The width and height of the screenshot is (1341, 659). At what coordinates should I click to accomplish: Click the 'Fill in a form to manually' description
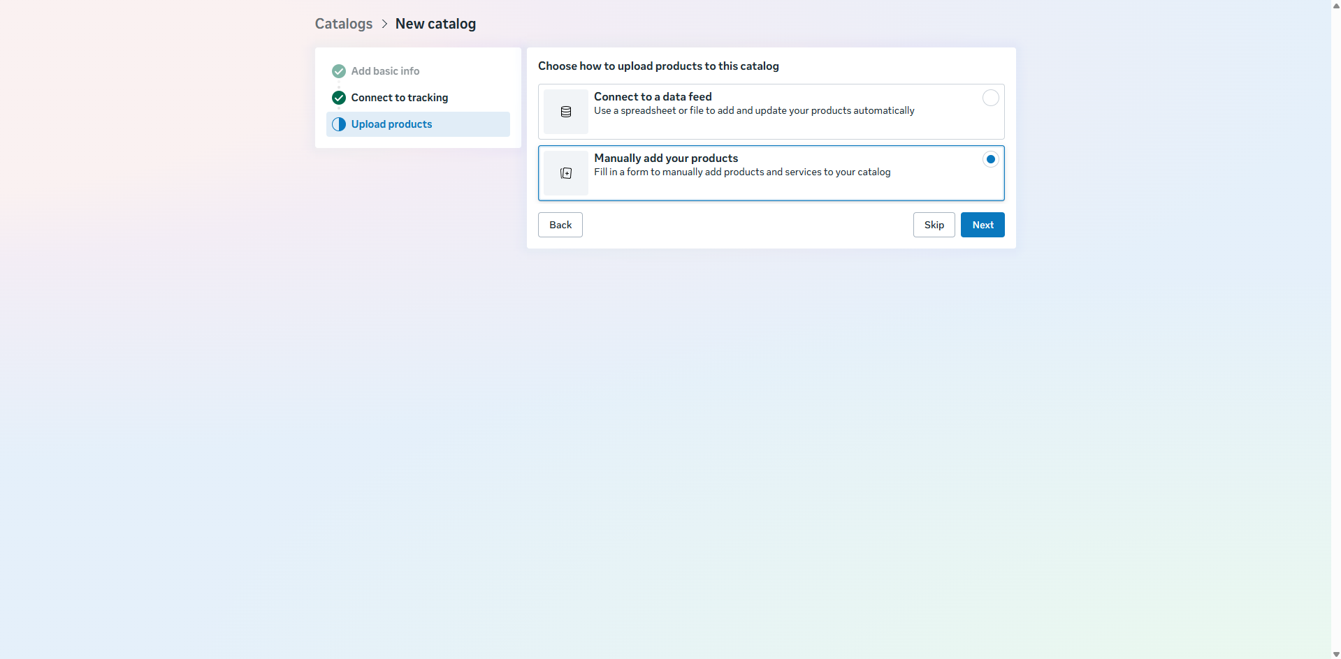pyautogui.click(x=742, y=172)
